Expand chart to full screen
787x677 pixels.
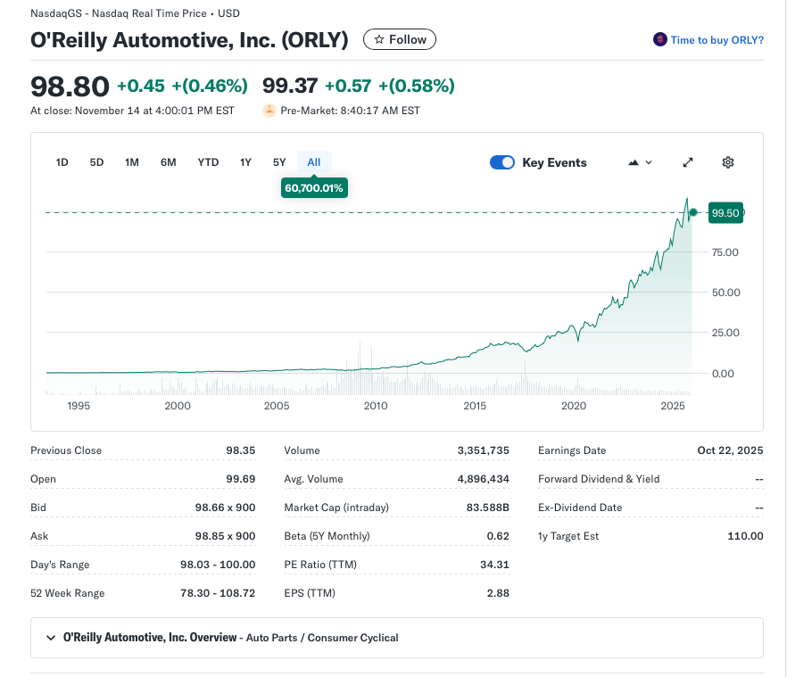[x=688, y=162]
